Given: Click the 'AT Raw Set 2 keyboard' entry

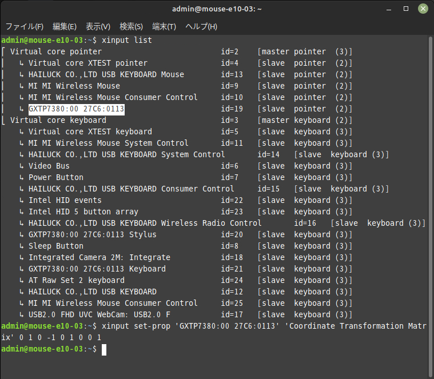Looking at the screenshot, I should click(77, 281).
